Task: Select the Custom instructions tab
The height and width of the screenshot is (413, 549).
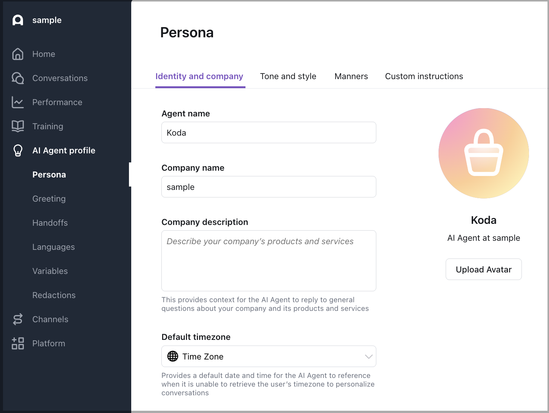Action: click(424, 76)
